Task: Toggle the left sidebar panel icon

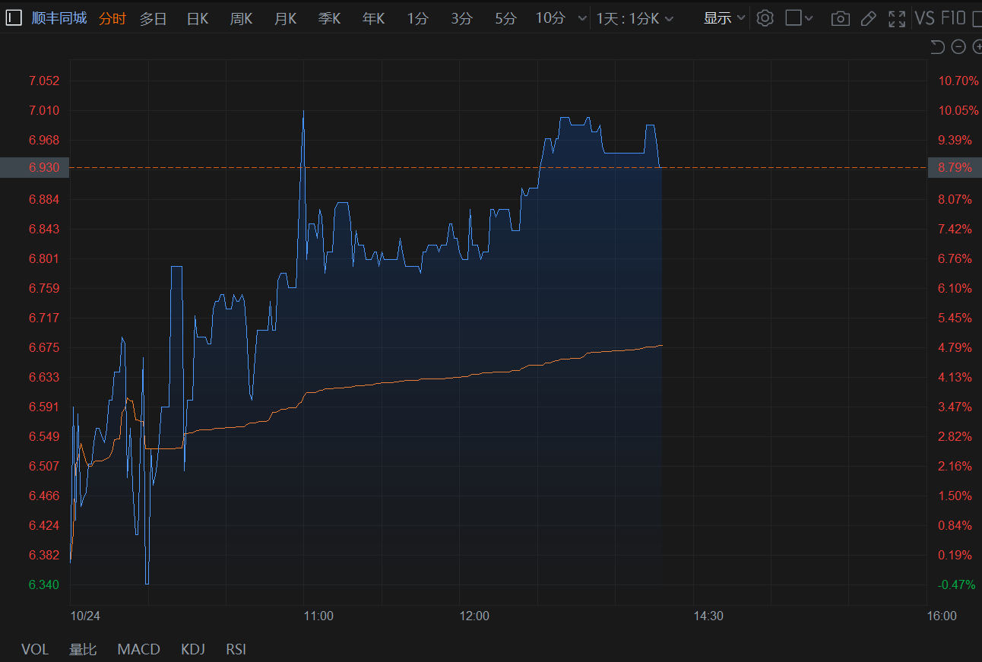Action: [x=14, y=18]
